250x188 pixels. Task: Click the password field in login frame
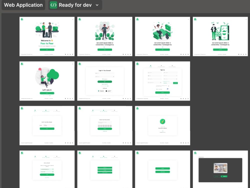105,77
